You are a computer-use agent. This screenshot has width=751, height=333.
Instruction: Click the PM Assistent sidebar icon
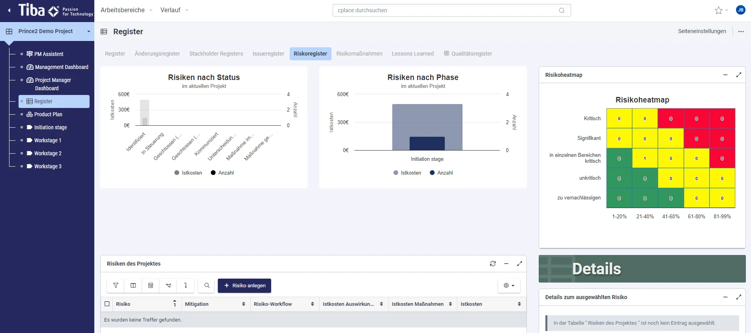click(30, 54)
